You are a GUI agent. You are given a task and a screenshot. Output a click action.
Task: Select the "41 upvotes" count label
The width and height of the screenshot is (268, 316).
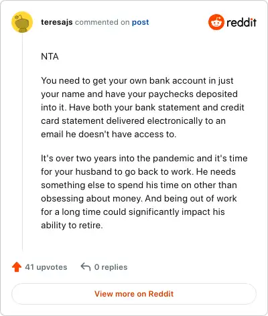(x=46, y=267)
